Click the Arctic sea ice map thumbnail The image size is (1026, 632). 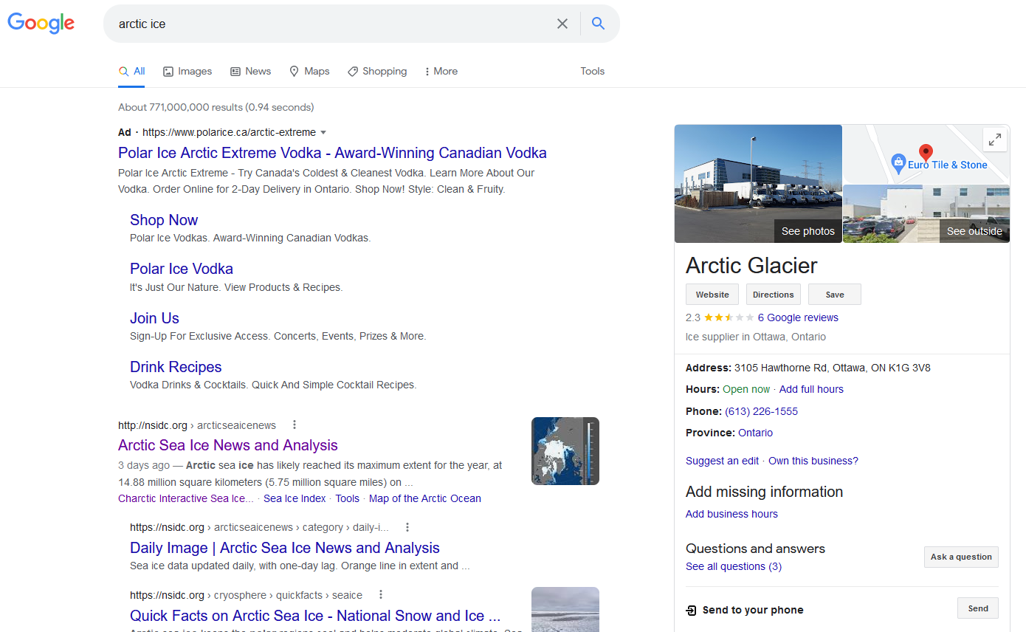pos(565,451)
